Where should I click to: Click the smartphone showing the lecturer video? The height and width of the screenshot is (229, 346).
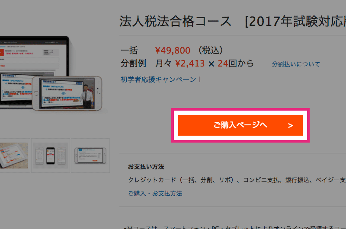[67, 93]
